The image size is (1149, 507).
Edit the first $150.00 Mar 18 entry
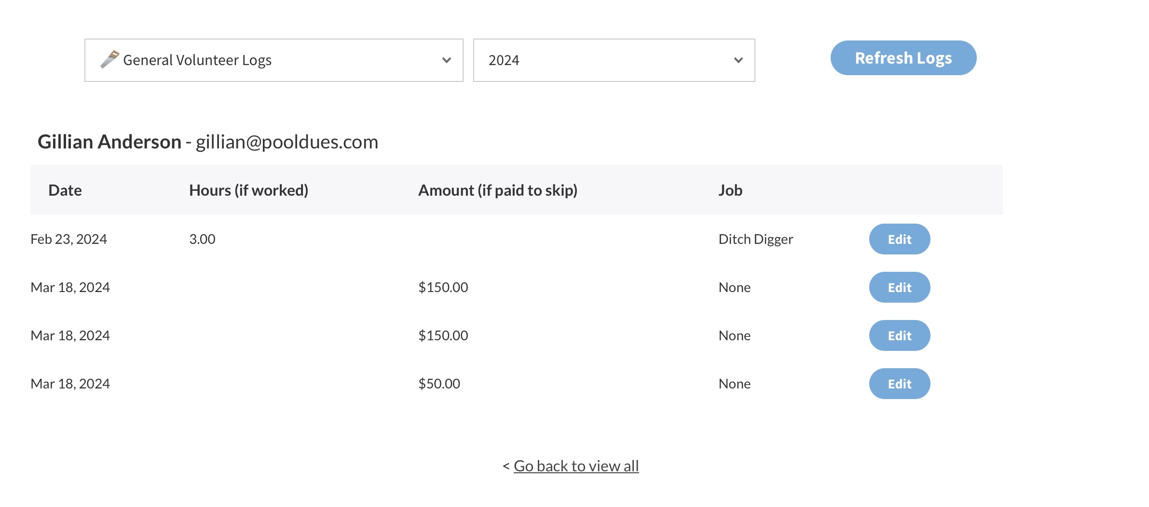point(899,287)
